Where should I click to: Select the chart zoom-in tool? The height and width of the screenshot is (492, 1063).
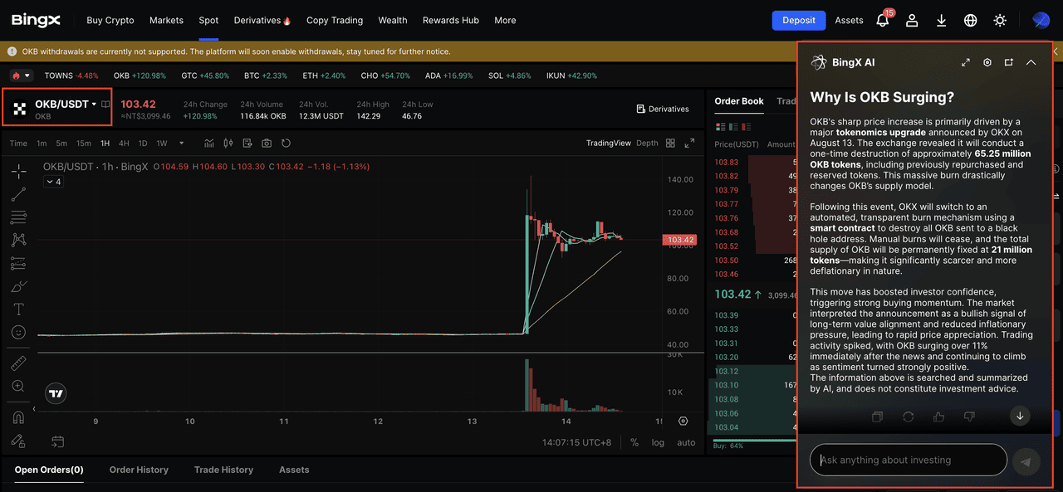(x=18, y=386)
